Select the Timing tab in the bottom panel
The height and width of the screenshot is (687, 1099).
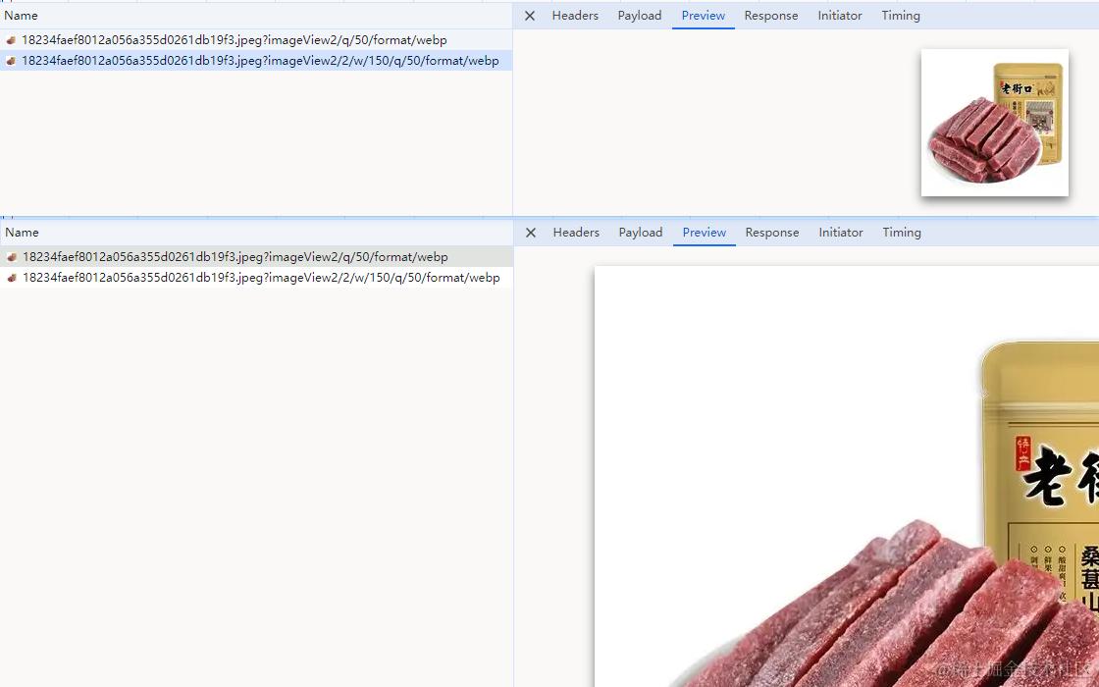(x=901, y=232)
